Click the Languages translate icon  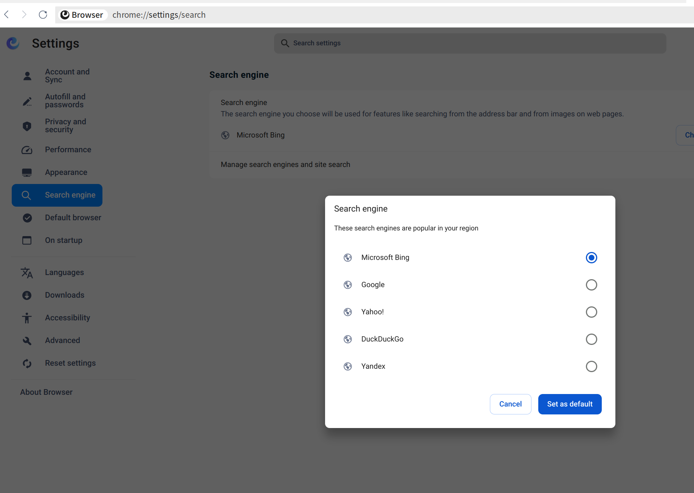pos(27,273)
